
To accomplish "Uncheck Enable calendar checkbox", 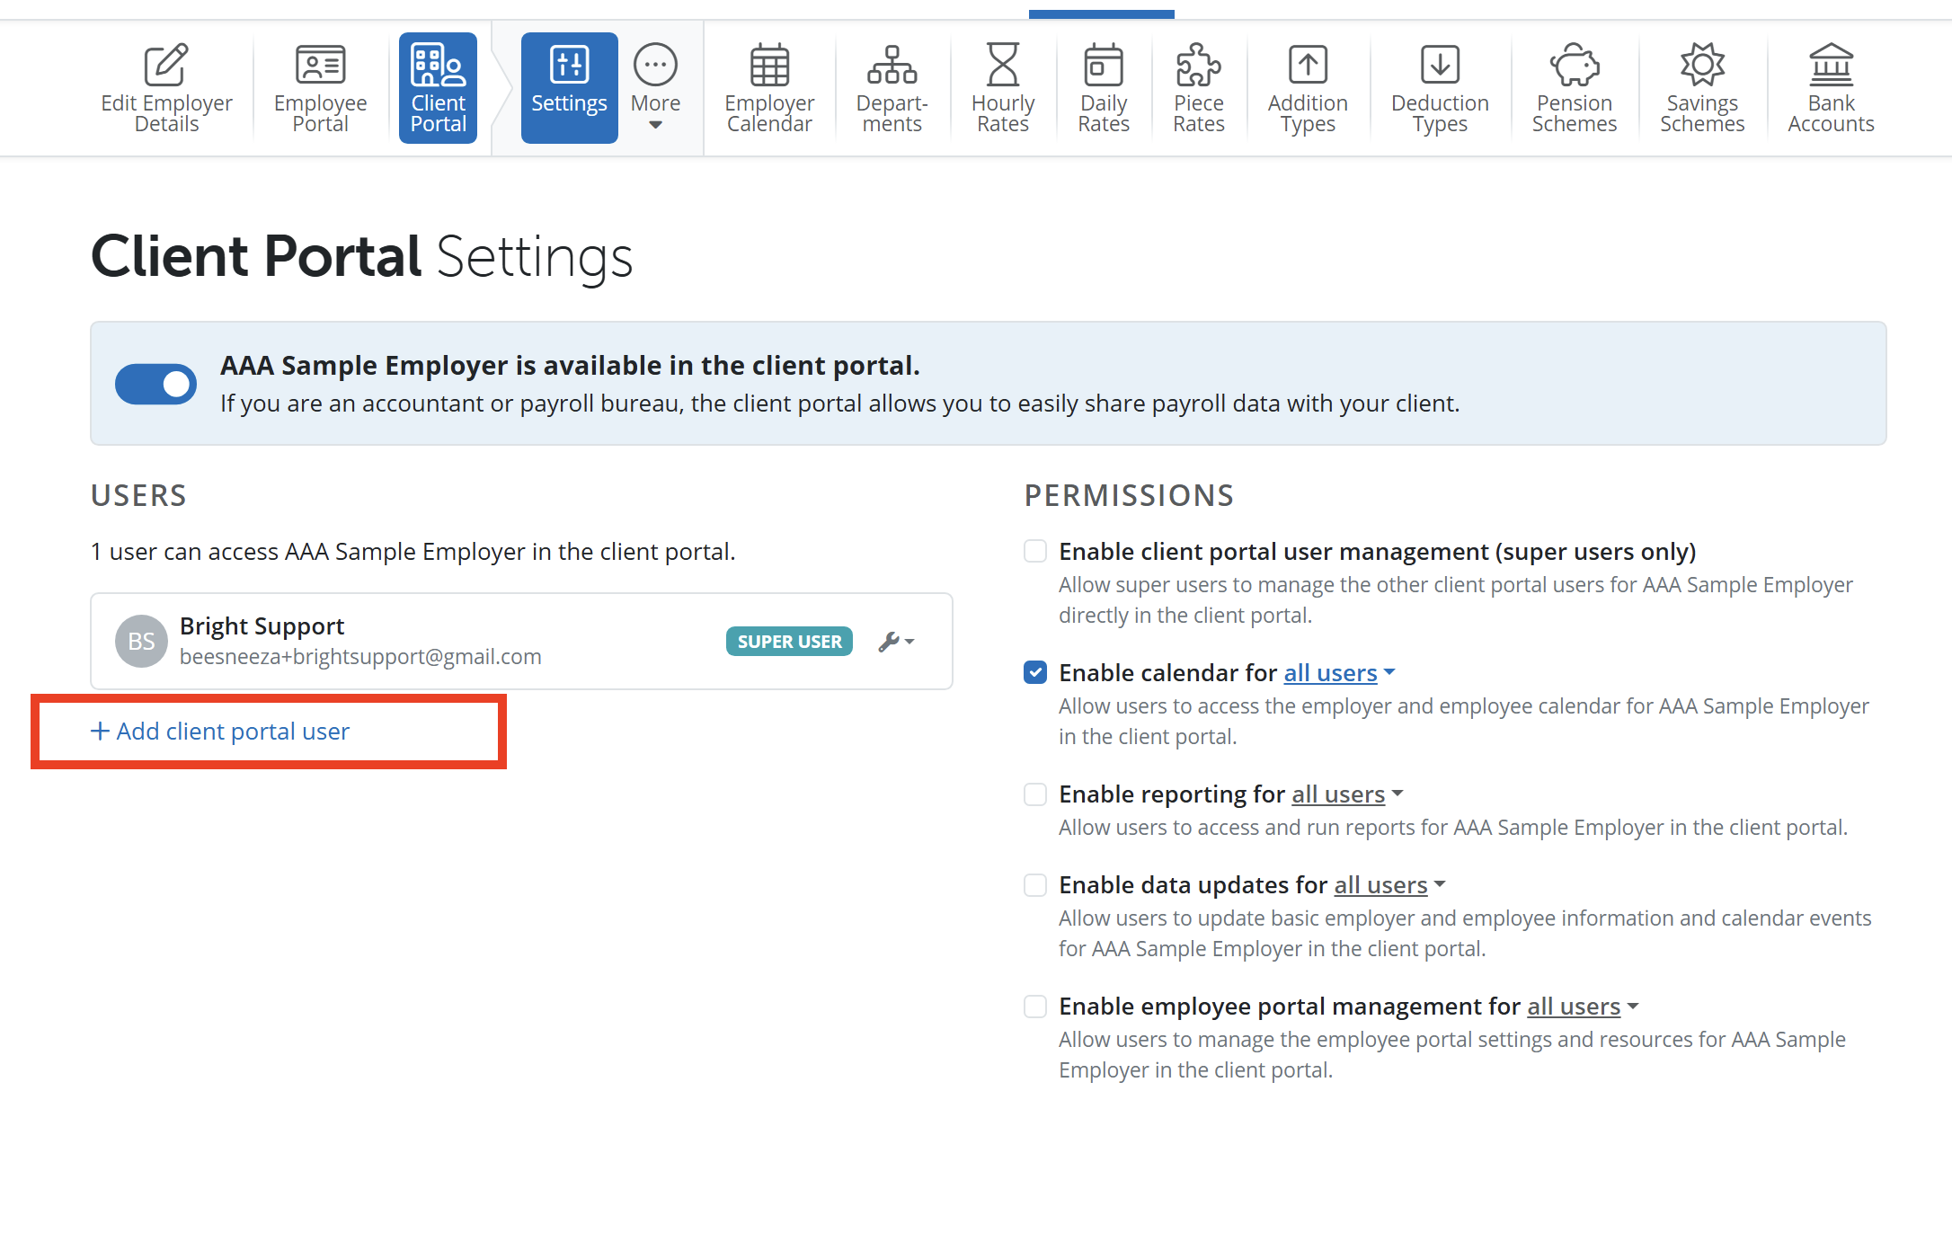I will (1035, 672).
